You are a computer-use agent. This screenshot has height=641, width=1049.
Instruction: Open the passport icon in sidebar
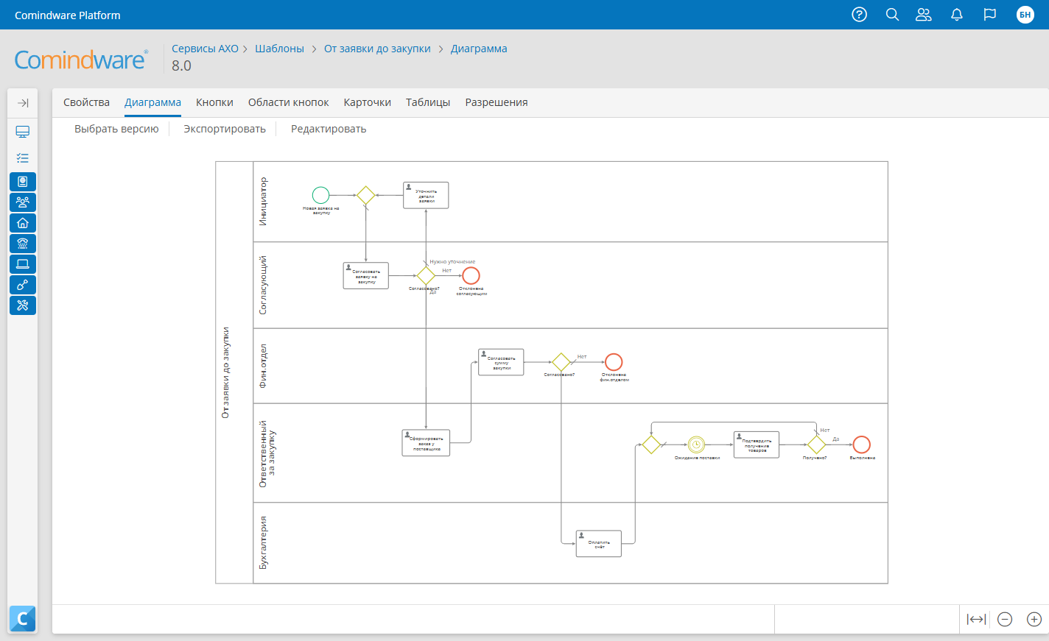coord(23,182)
